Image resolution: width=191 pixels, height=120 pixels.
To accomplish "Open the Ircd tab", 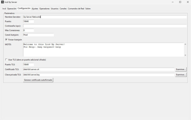I will coord(4,9).
